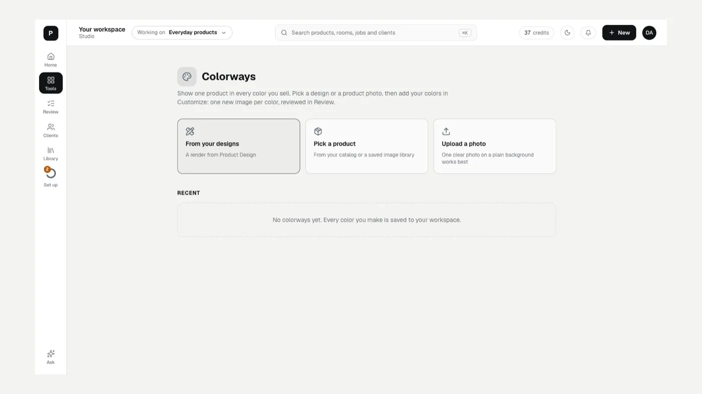The width and height of the screenshot is (702, 394).
Task: Open the Set up progress item
Action: click(51, 177)
